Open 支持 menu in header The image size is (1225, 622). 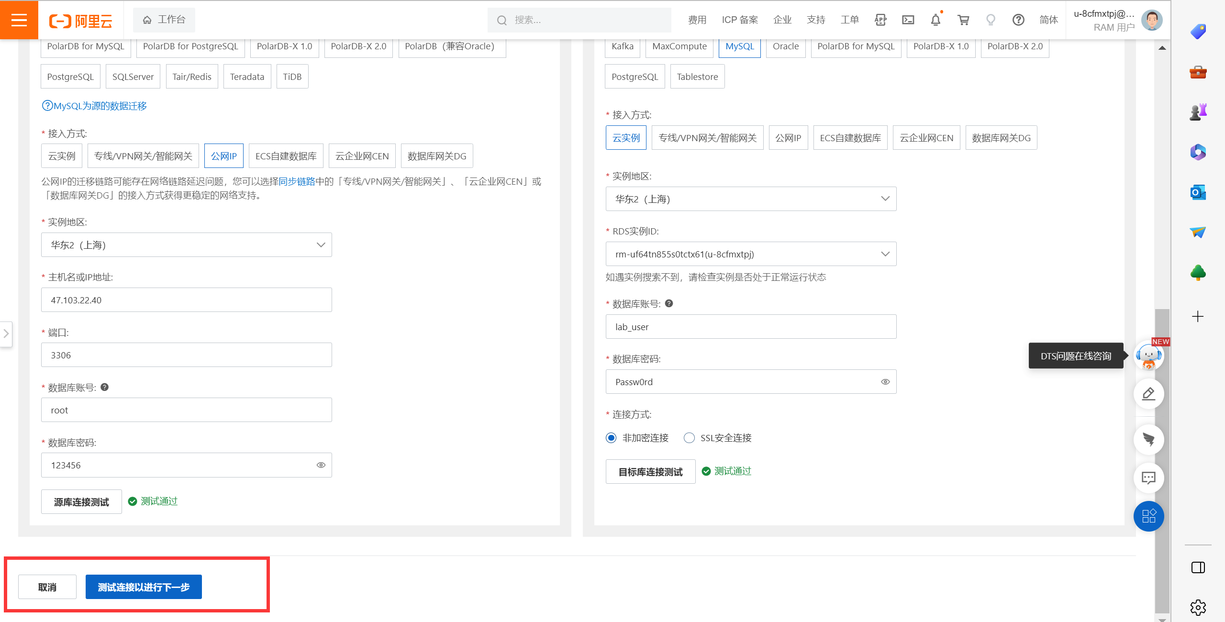[x=816, y=20]
